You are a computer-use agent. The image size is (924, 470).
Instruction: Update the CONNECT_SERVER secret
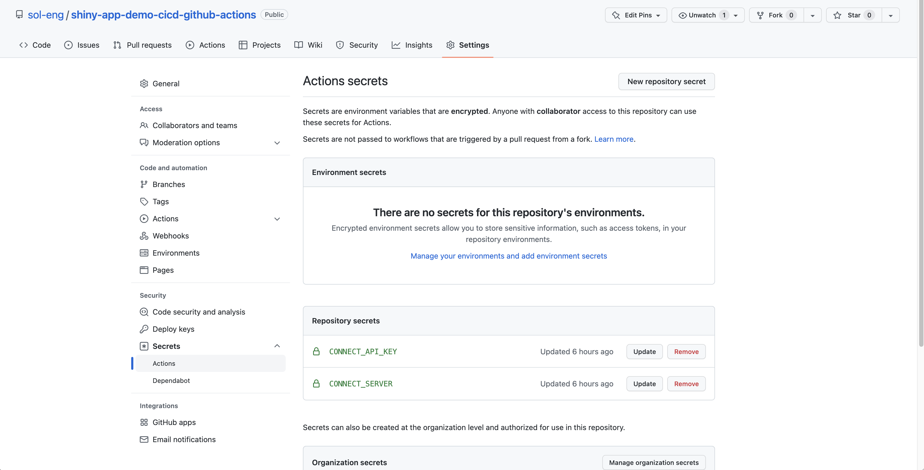644,384
